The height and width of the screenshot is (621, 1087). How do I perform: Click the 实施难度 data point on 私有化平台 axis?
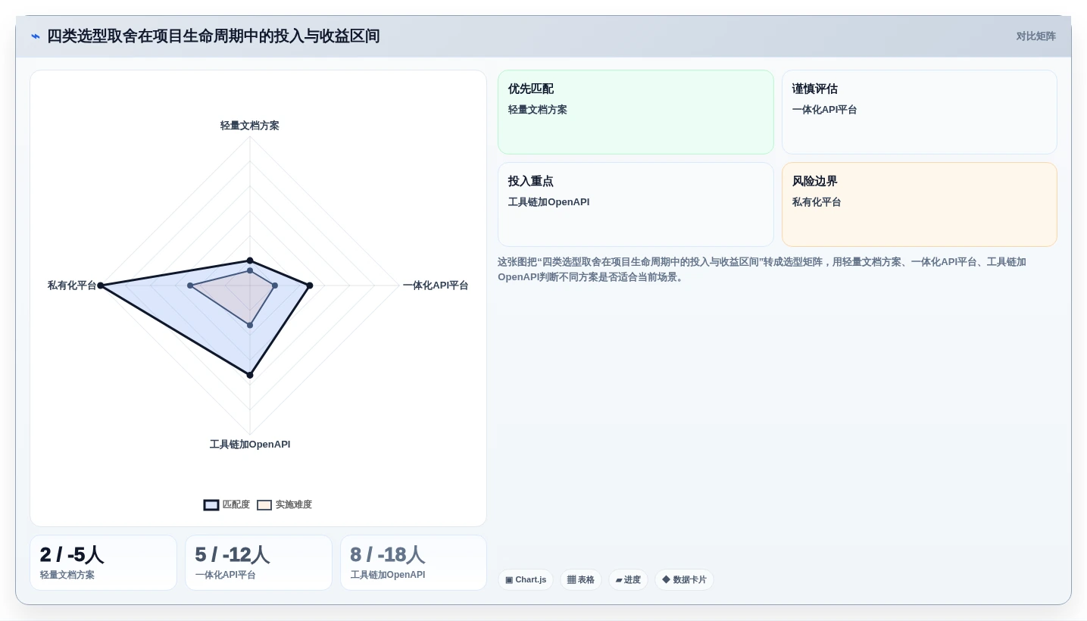[190, 286]
